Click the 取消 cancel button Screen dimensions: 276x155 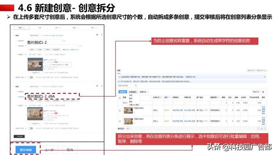coord(70,150)
